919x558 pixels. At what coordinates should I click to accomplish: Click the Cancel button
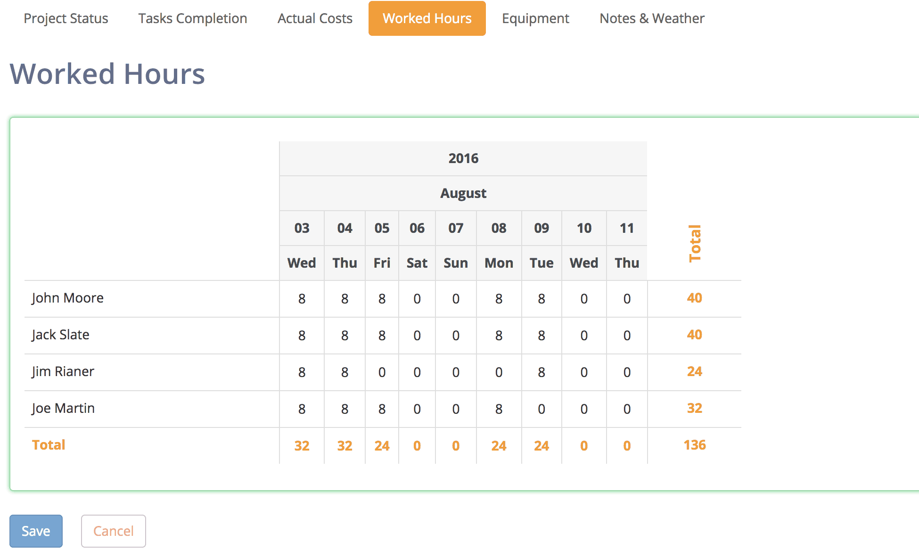coord(113,531)
